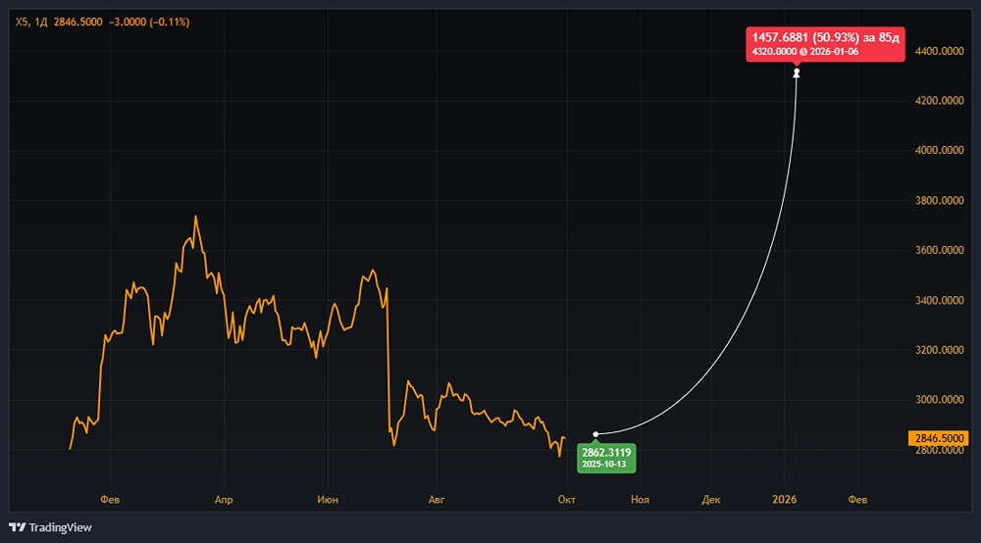Click 3200.0000 on the price axis
981x543 pixels.
[939, 350]
